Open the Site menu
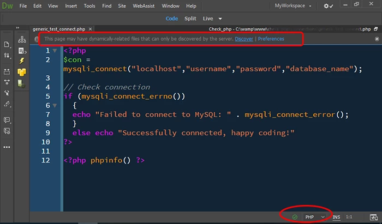The height and width of the screenshot is (224, 382). coord(122,6)
